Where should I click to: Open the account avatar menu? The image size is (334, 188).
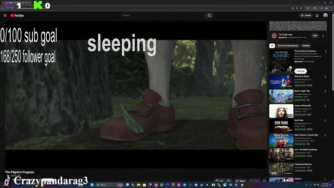[325, 15]
